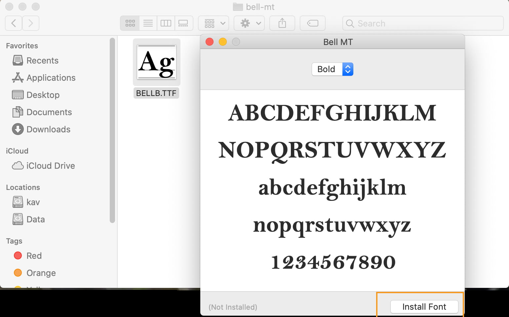Open the Action gear dropdown menu
Image resolution: width=509 pixels, height=317 pixels.
point(249,23)
